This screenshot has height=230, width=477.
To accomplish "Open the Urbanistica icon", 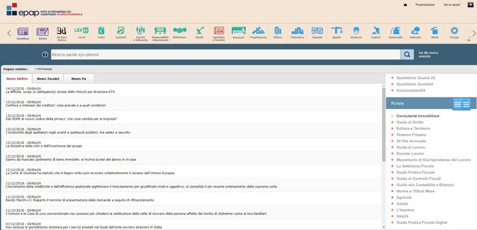I will (x=297, y=33).
